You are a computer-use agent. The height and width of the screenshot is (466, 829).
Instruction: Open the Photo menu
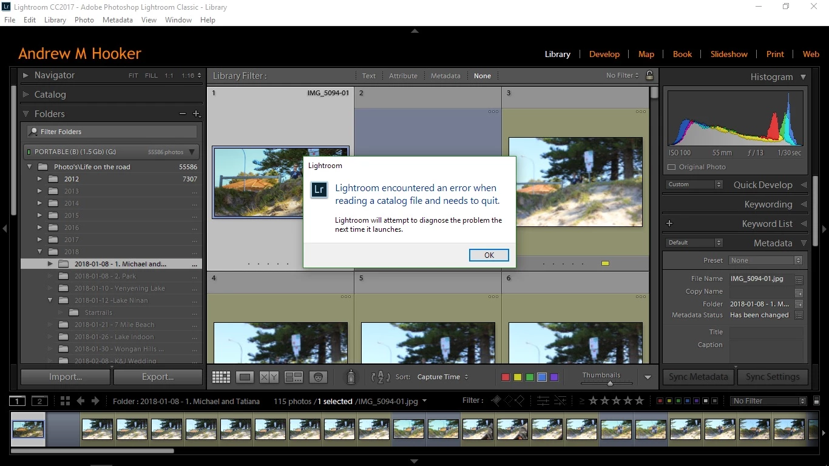pos(84,20)
